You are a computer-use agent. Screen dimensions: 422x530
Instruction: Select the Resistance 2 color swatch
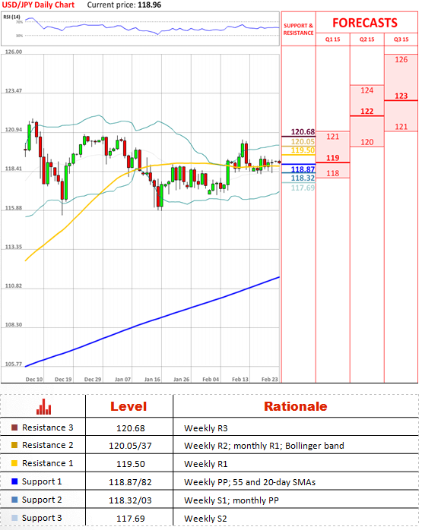[14, 445]
